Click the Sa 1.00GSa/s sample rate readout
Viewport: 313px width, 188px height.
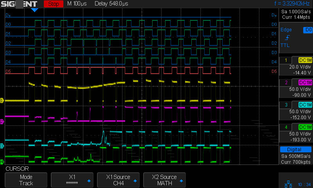click(x=296, y=12)
